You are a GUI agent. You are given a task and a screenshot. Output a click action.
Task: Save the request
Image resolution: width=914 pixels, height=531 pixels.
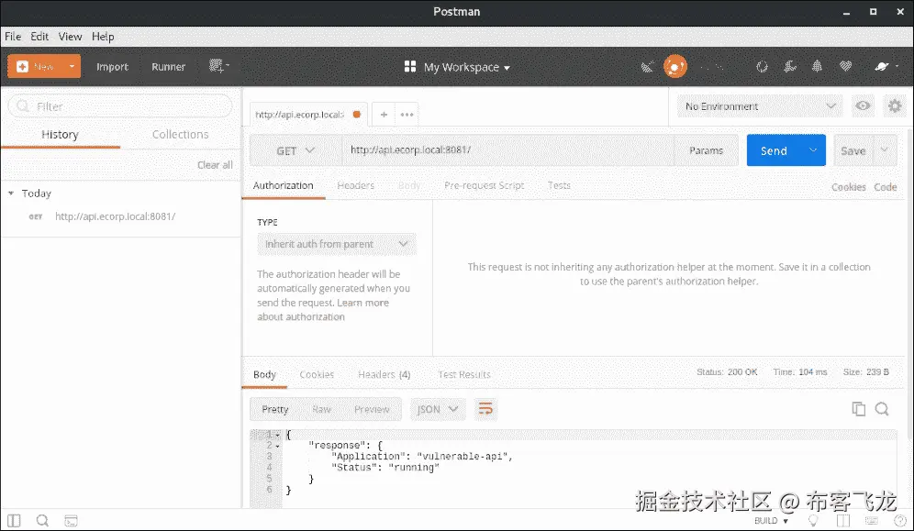853,150
